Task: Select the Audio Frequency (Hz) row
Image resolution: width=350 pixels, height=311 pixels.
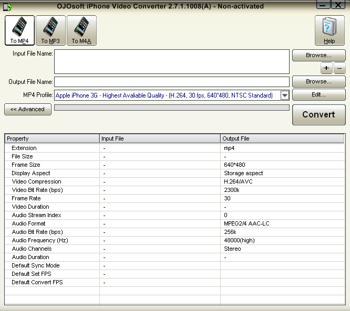Action: click(175, 240)
